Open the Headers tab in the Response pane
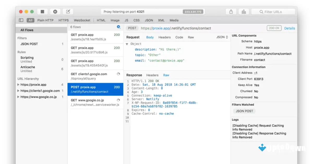 point(152,75)
